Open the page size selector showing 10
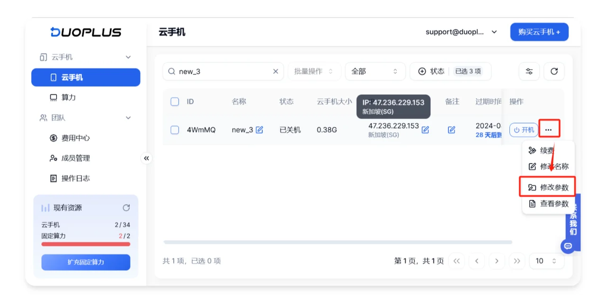Viewport: 606px width, 303px height. coord(546,261)
